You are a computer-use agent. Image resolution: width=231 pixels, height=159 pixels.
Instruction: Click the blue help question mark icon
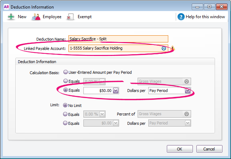(181, 17)
